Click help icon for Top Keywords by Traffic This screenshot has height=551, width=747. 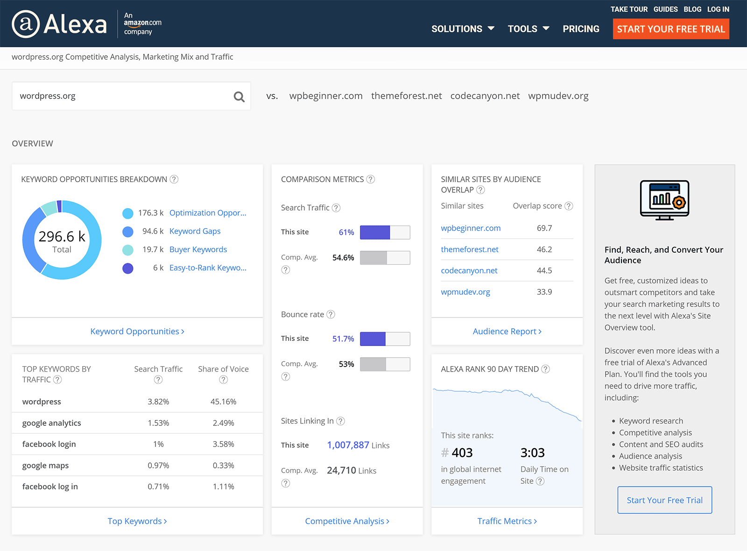(x=57, y=380)
